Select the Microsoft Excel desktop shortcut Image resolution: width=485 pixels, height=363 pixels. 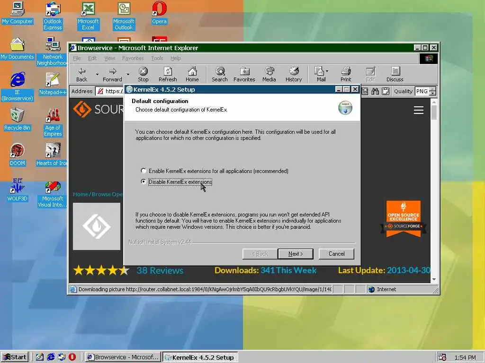(x=88, y=16)
